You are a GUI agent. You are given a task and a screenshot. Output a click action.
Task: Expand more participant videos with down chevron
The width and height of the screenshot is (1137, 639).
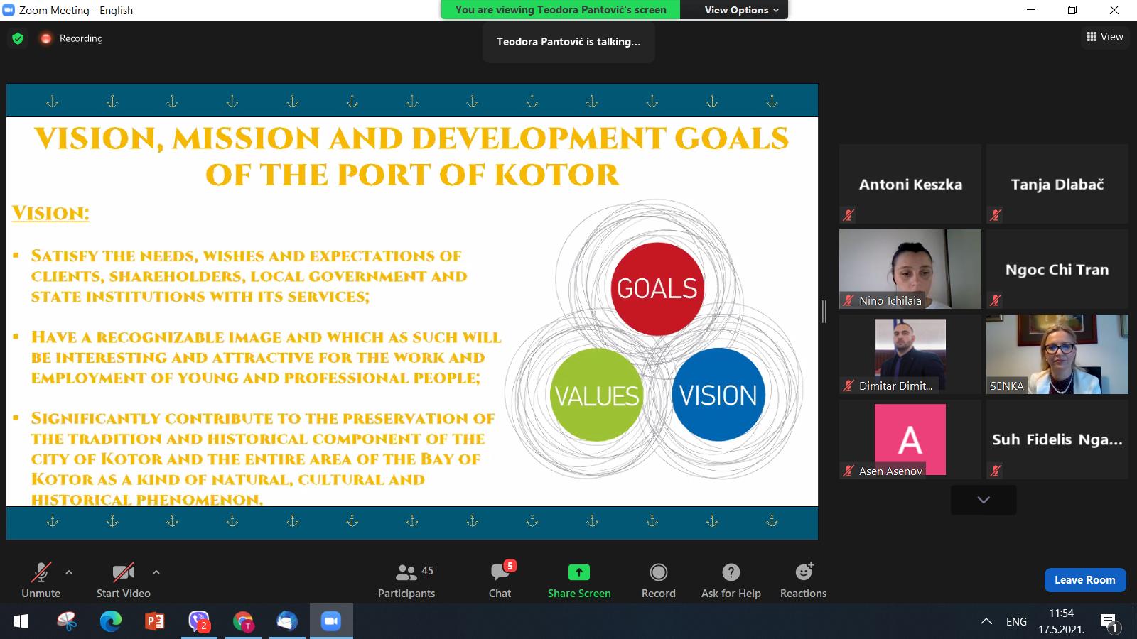(x=984, y=500)
